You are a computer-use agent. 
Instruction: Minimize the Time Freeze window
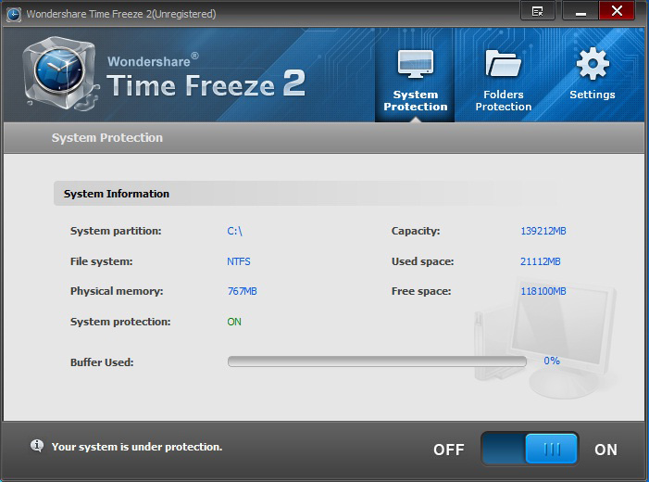[x=580, y=11]
